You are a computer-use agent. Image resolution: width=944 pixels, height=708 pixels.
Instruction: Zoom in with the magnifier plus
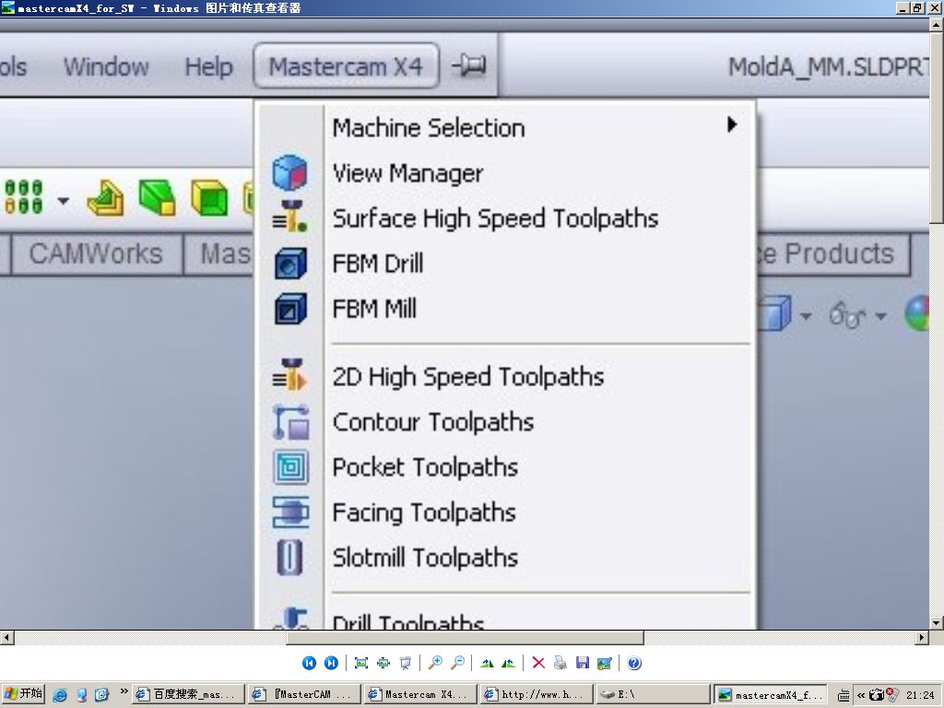pyautogui.click(x=435, y=663)
